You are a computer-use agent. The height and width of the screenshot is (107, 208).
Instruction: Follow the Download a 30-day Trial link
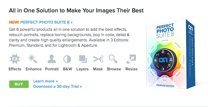pyautogui.click(x=58, y=87)
